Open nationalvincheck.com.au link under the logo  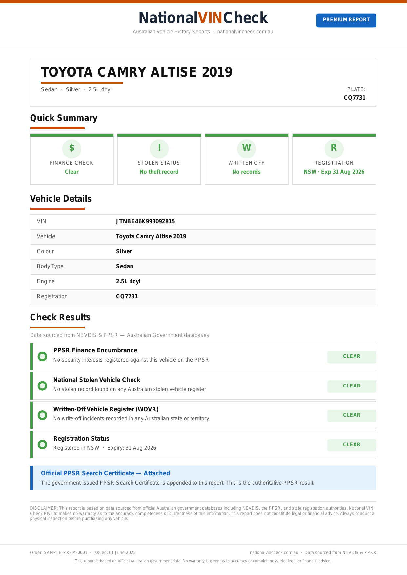pyautogui.click(x=245, y=32)
